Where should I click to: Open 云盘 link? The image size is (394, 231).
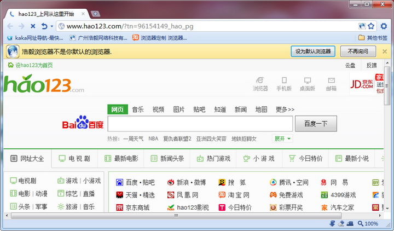pos(350,66)
